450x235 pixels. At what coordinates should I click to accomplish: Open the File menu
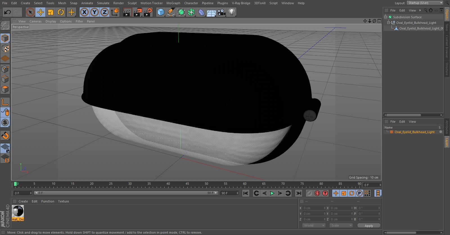[5, 3]
